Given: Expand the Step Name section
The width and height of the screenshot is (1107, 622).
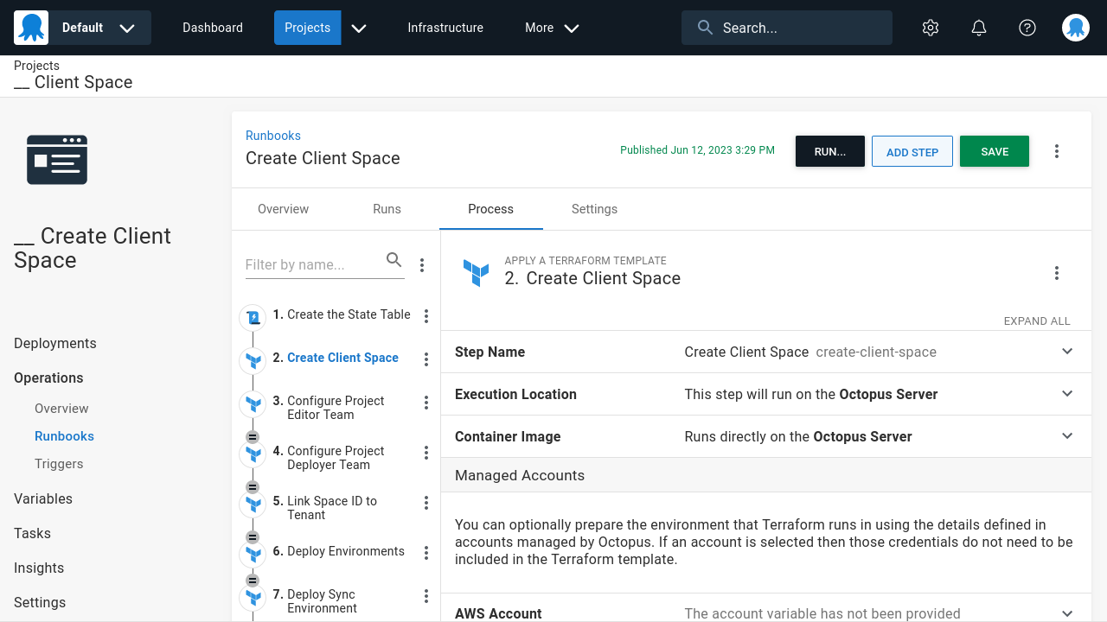Looking at the screenshot, I should (x=1066, y=352).
